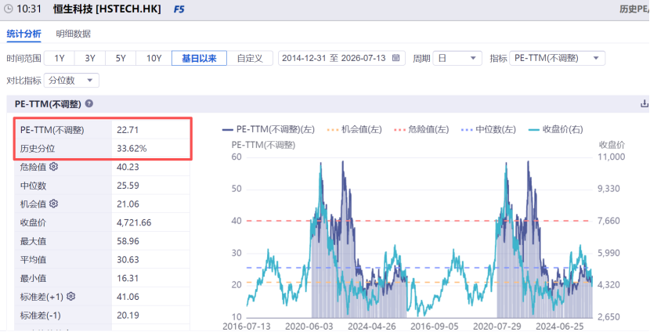Select the 基日以来 time range

[200, 58]
